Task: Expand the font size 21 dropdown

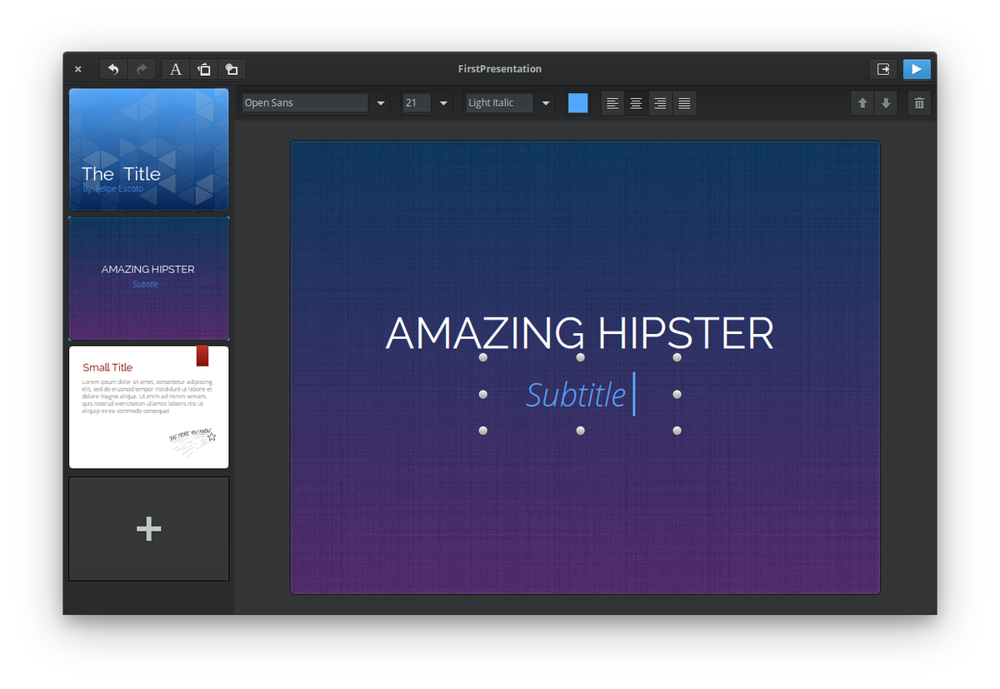Action: click(443, 103)
